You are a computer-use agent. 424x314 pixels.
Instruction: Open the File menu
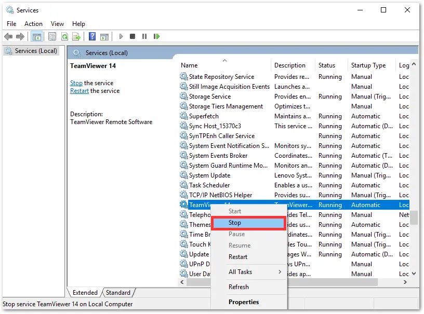point(11,24)
